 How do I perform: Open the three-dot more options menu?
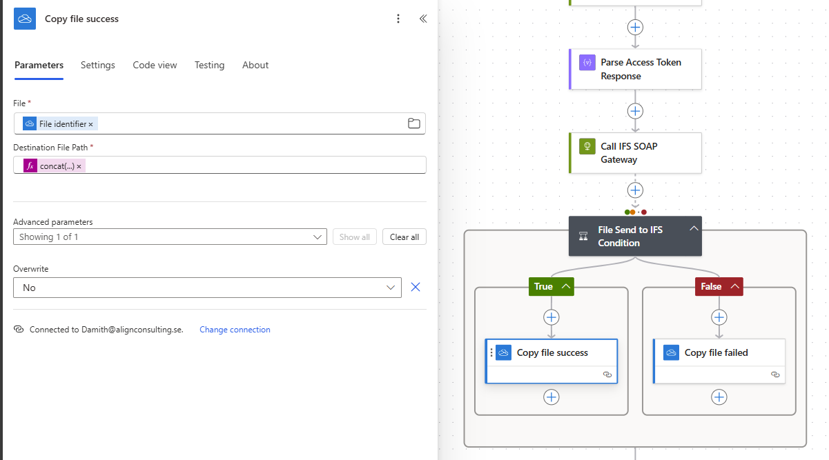click(398, 19)
